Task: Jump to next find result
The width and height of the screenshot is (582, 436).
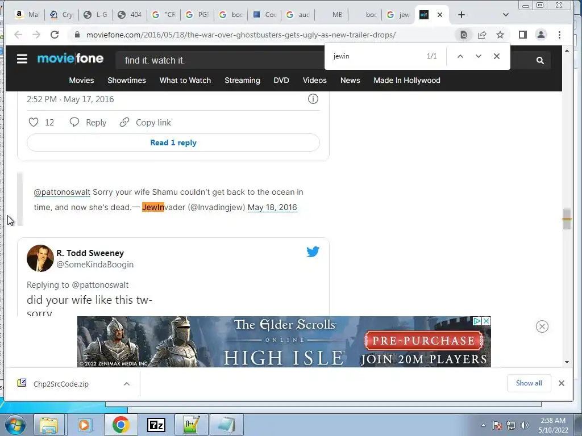Action: tap(479, 56)
